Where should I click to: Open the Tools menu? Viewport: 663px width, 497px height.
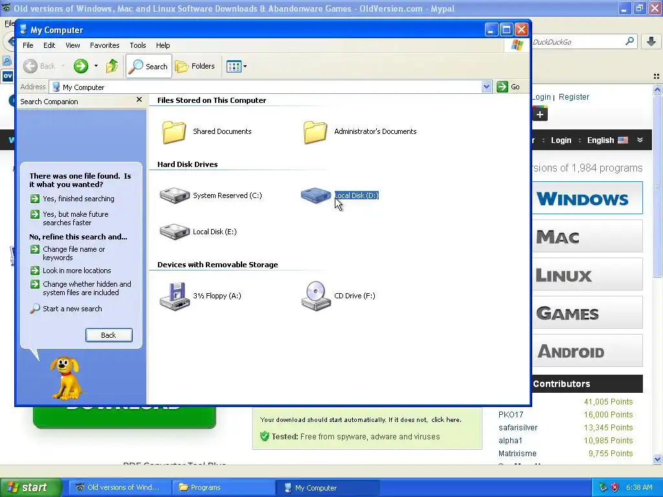(x=137, y=45)
